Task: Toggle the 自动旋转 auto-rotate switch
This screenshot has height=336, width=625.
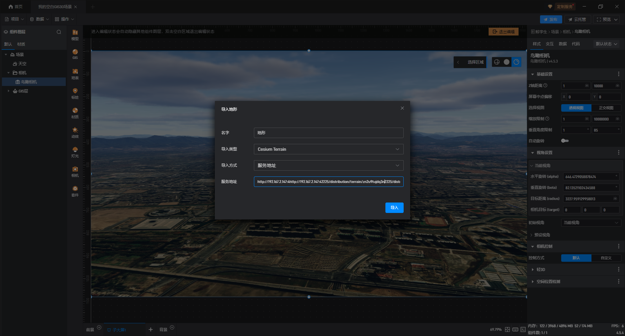Action: pyautogui.click(x=565, y=141)
